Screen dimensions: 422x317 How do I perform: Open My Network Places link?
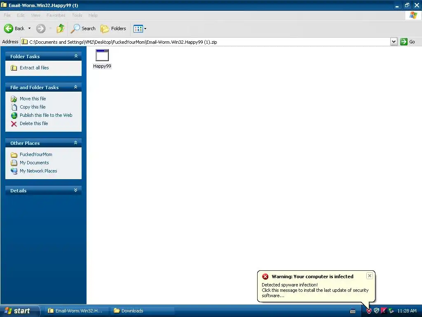click(38, 171)
